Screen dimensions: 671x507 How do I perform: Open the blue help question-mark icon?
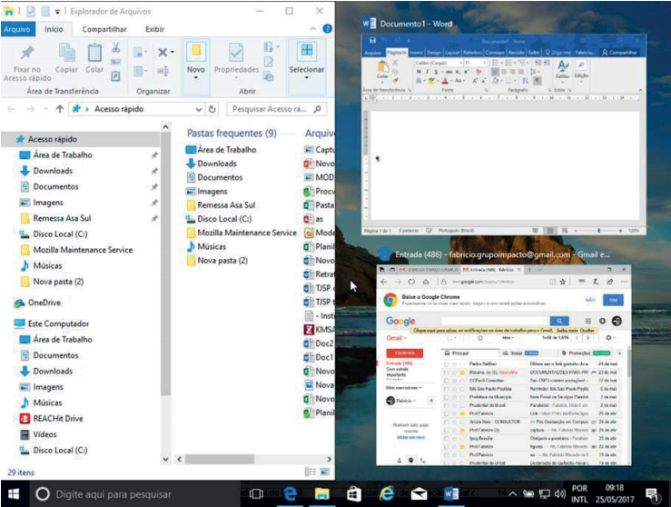pos(324,29)
